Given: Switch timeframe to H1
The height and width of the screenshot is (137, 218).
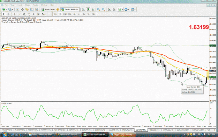Looking at the screenshot, I should pyautogui.click(x=75, y=14).
